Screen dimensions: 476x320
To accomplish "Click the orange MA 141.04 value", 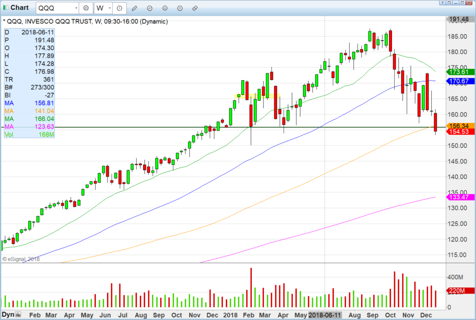I will click(x=44, y=111).
